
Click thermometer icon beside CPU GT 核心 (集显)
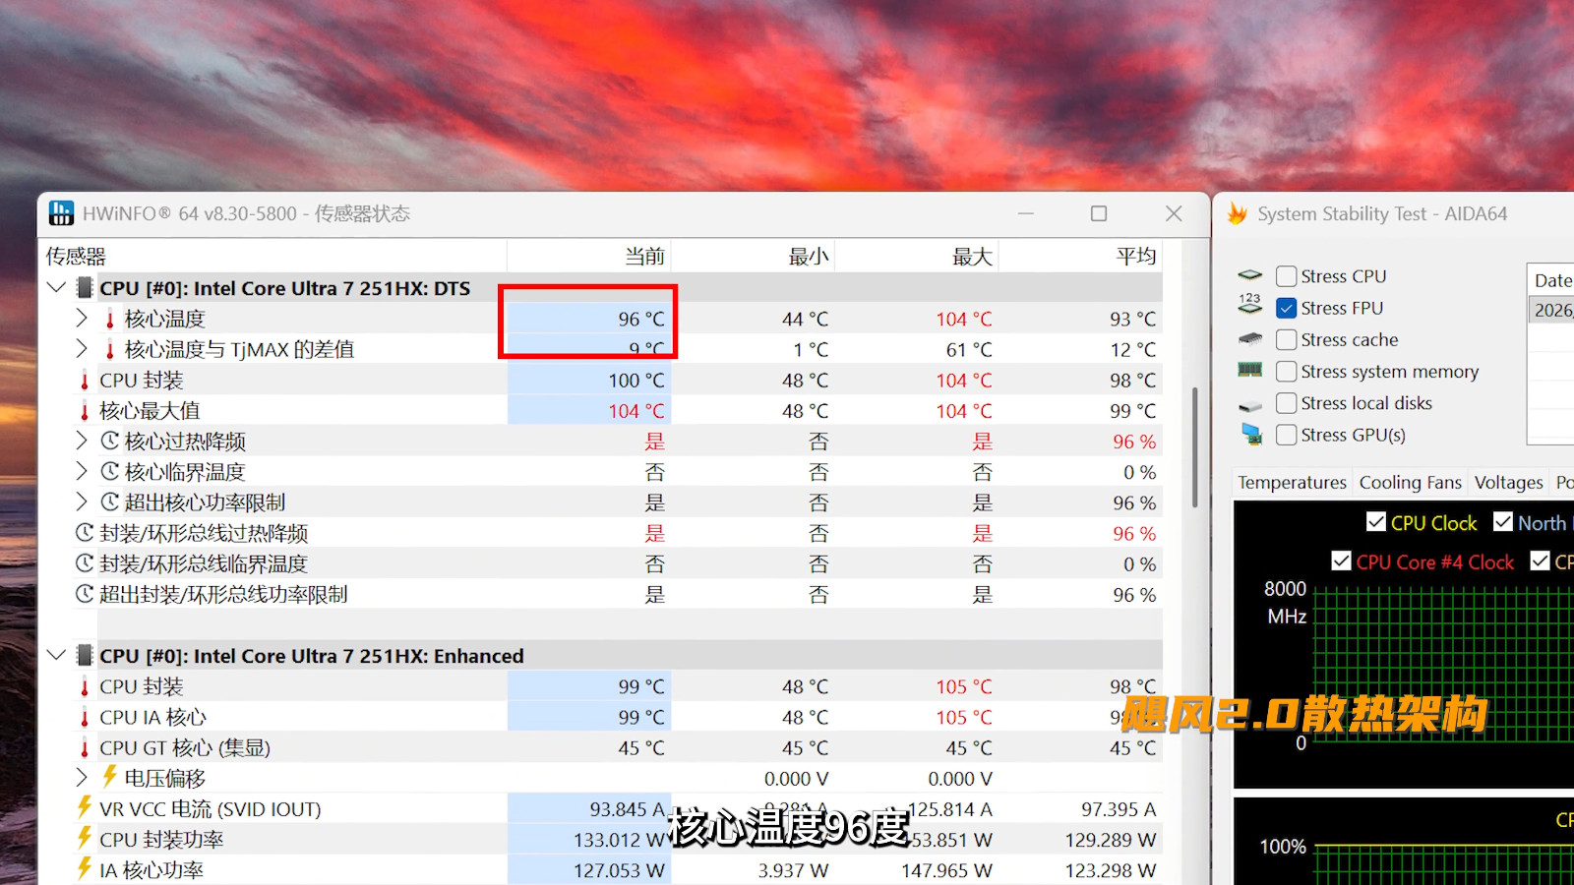click(85, 747)
